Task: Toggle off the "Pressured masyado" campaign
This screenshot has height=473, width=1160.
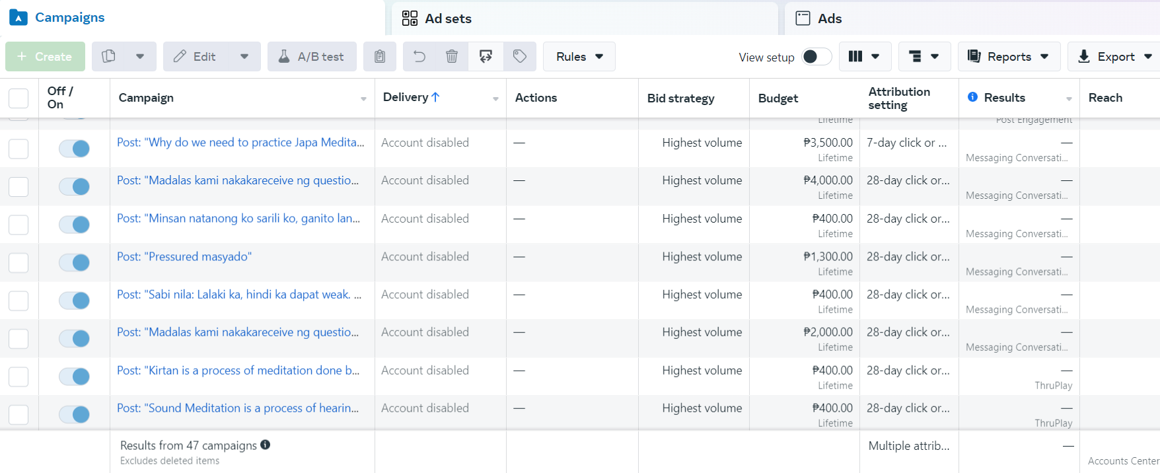Action: 74,262
